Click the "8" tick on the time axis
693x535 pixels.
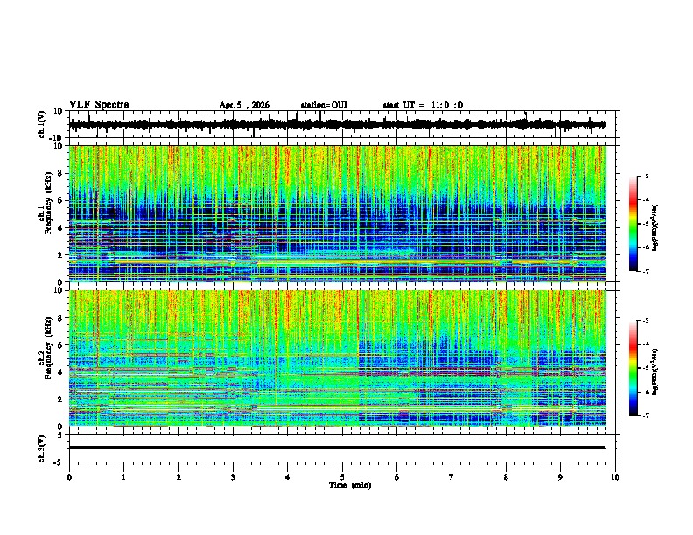(506, 477)
